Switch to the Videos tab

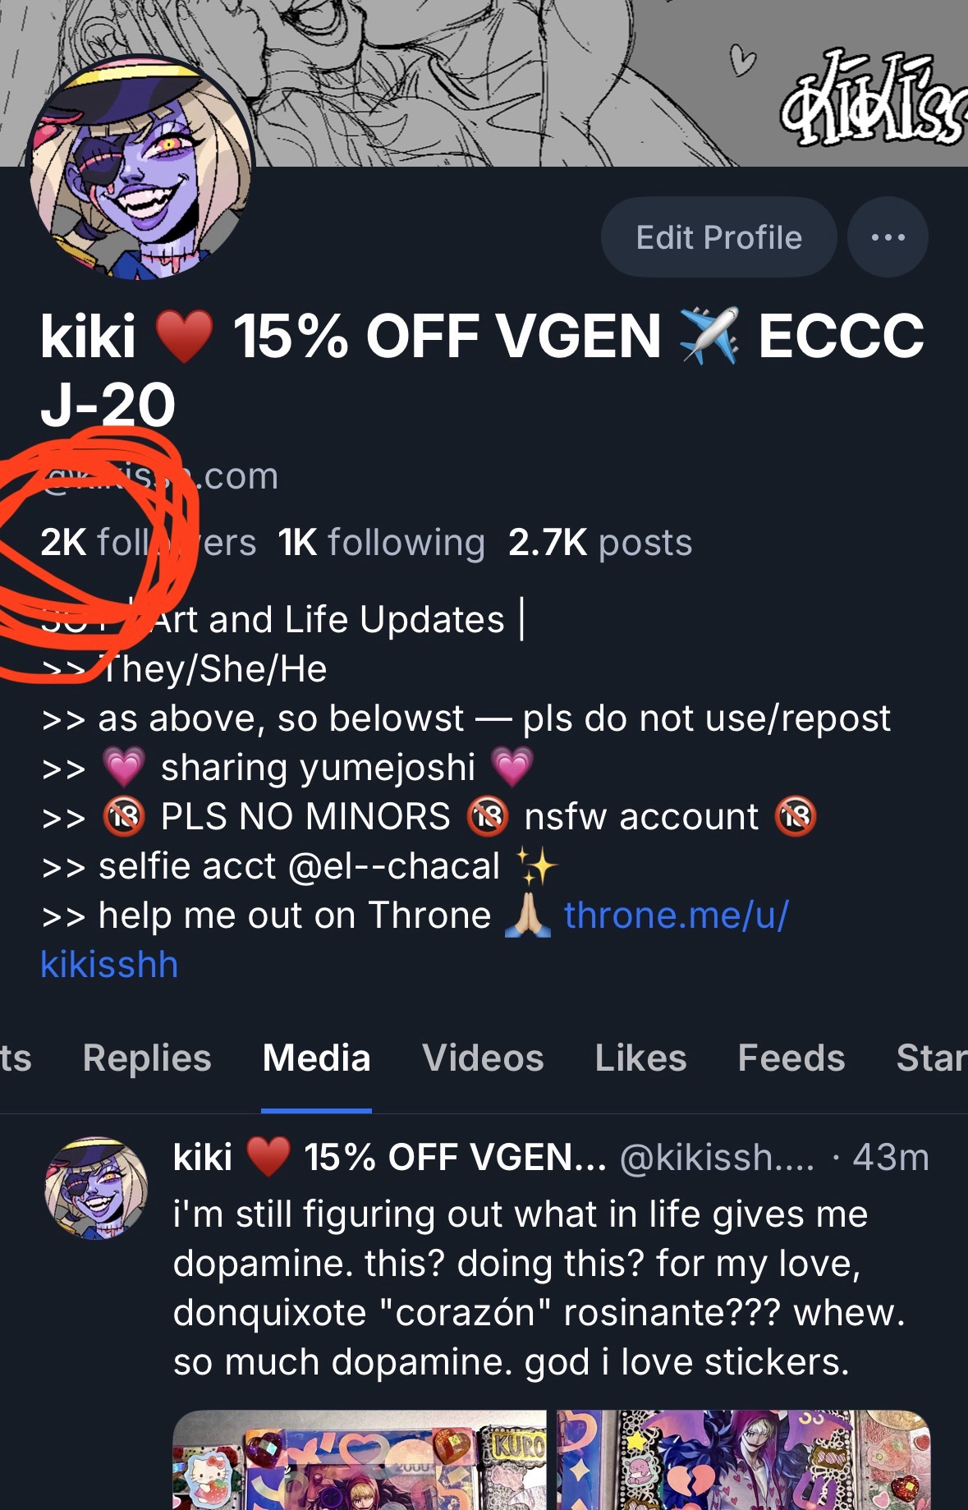point(483,1058)
